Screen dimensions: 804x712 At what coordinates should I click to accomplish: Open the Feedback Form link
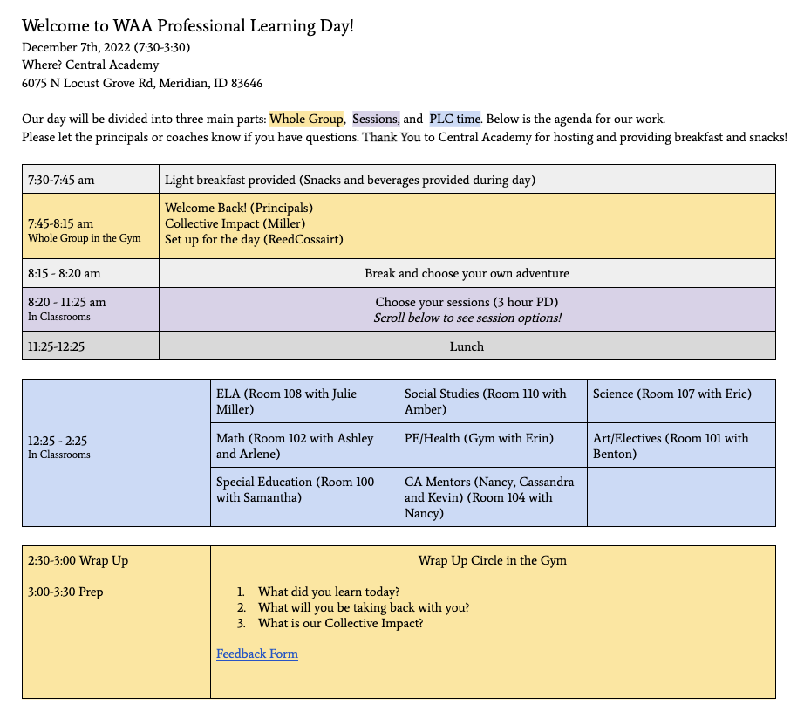pos(256,654)
